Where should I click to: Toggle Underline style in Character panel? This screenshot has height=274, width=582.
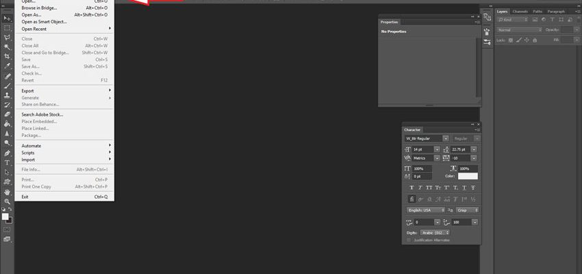pos(464,188)
